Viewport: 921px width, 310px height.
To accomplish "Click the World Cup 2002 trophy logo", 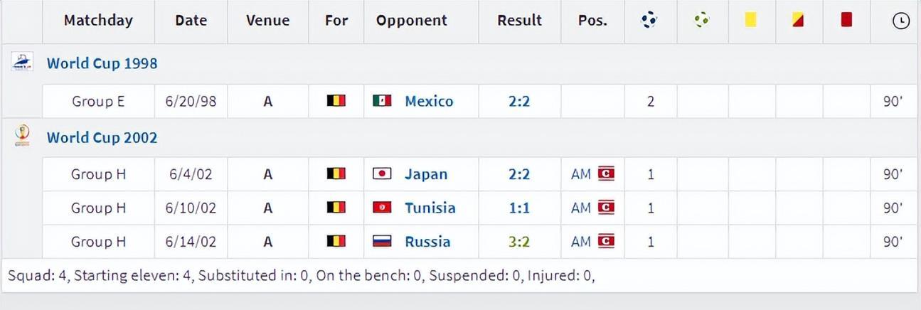I will (22, 135).
